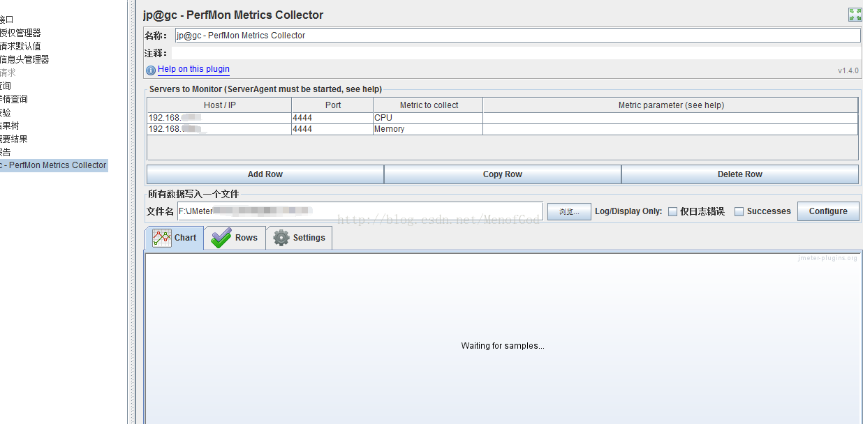Click the Metric to collect column header
863x424 pixels.
(x=429, y=105)
